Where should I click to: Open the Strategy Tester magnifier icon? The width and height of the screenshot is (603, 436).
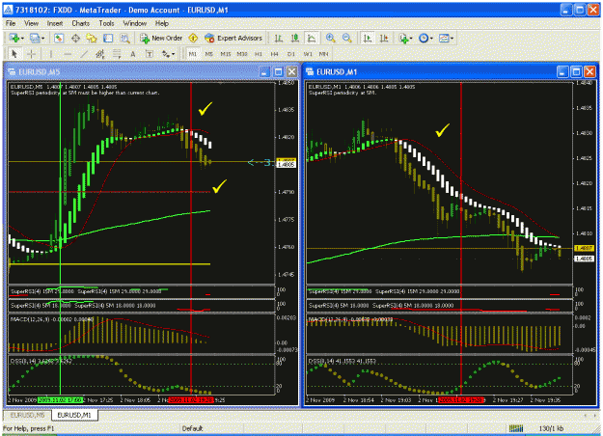tap(124, 38)
